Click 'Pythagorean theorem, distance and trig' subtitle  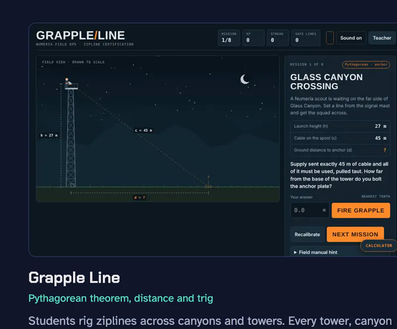(121, 298)
